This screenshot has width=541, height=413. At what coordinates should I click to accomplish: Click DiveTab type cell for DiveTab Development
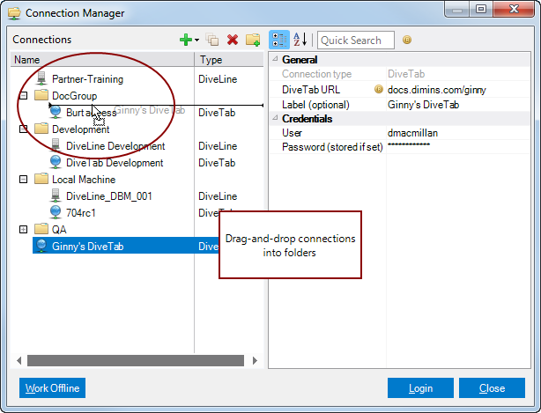pyautogui.click(x=217, y=163)
